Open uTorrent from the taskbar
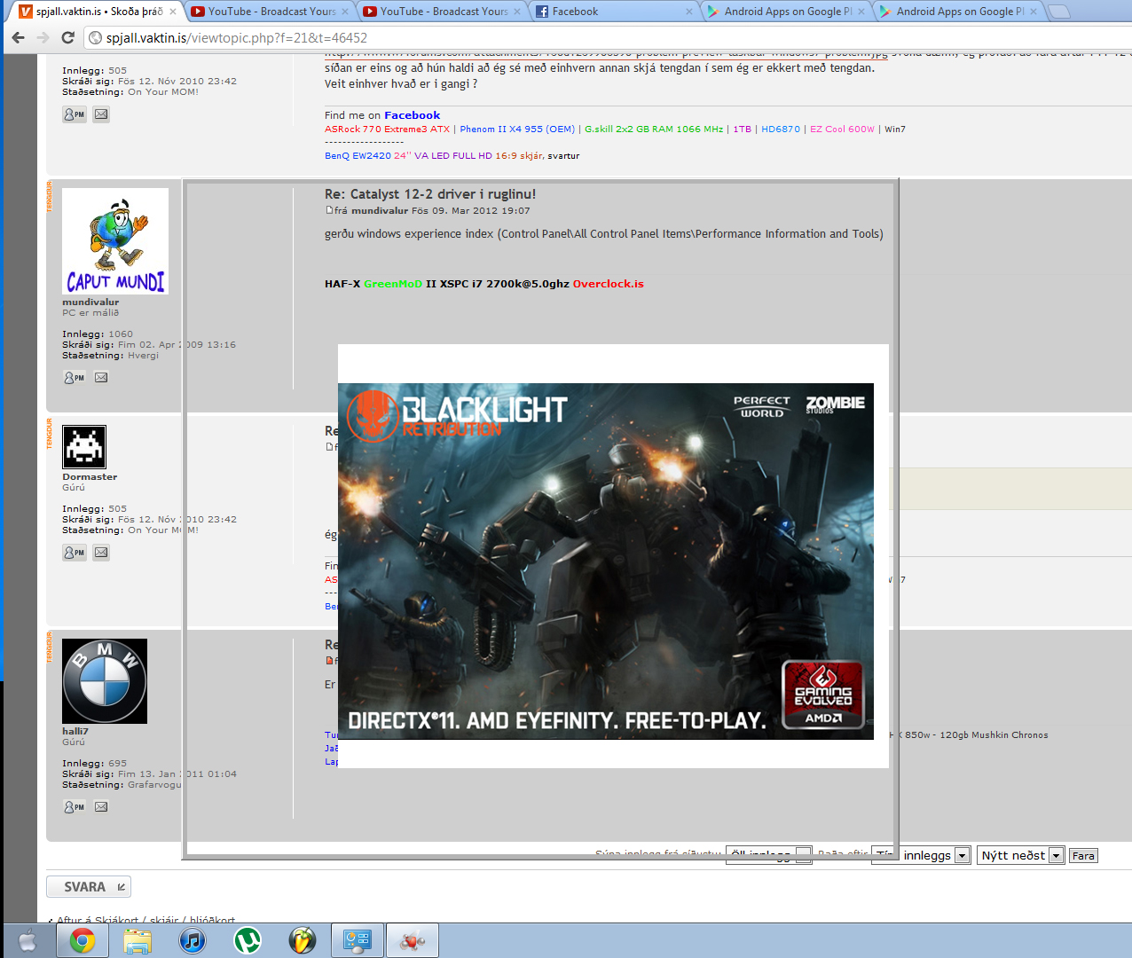 [248, 940]
